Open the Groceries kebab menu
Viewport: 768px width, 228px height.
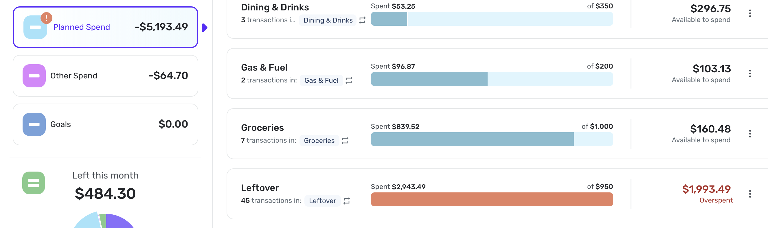coord(750,134)
